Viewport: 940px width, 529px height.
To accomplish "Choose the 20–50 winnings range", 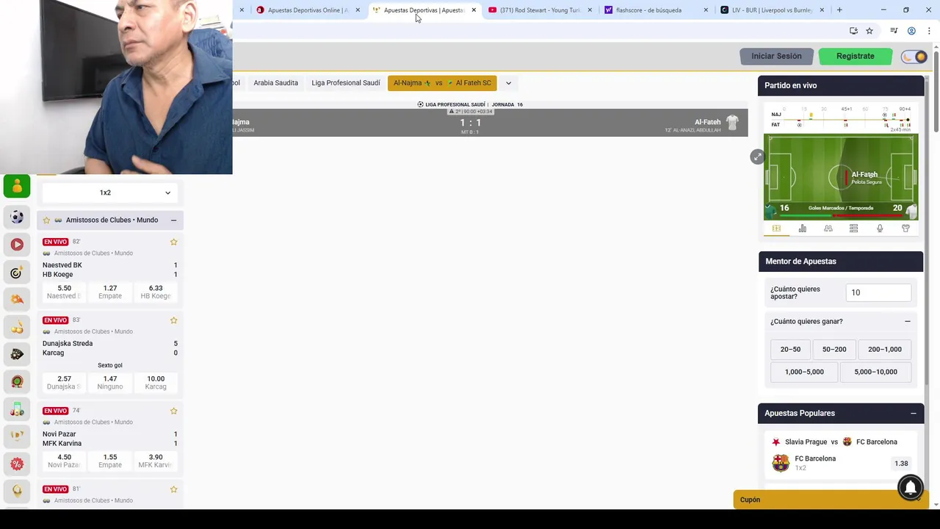I will click(790, 350).
